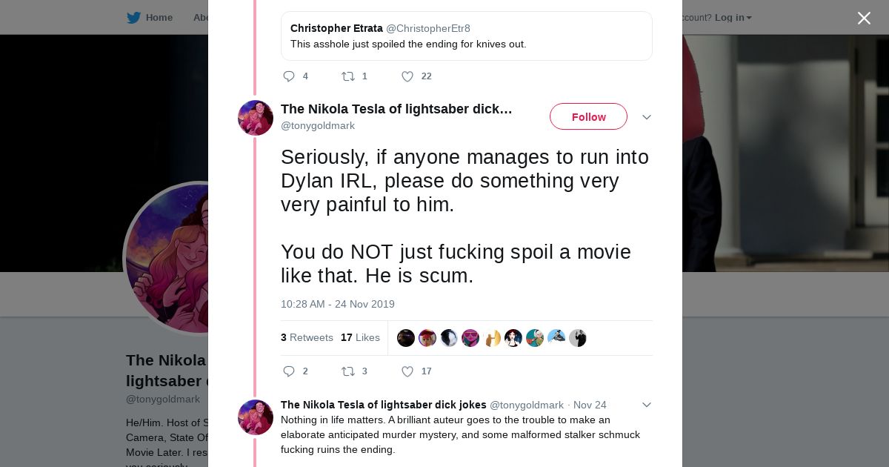Follow @tonygoldmark
This screenshot has width=889, height=467.
588,117
